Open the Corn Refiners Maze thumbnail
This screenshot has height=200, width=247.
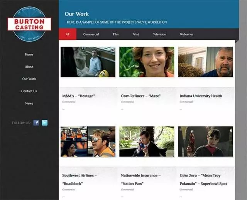147,62
